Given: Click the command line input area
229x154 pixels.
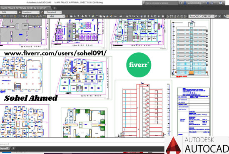Looking at the screenshot, I should point(82,144).
